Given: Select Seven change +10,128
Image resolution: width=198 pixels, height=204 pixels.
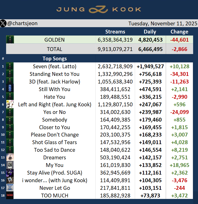Looking at the screenshot, I should (x=179, y=66).
